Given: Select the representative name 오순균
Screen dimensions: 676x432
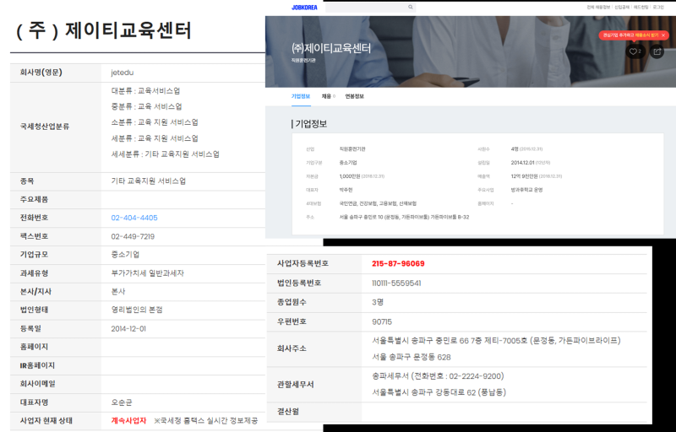Looking at the screenshot, I should [122, 402].
